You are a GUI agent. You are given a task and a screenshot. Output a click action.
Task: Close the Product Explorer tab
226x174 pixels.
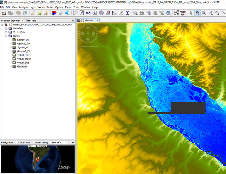click(23, 21)
